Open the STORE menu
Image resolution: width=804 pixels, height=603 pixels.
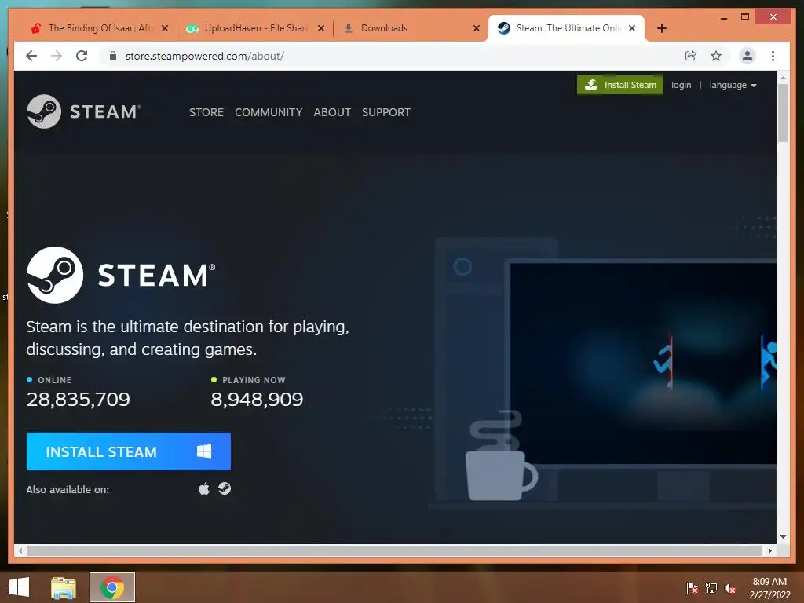pos(206,112)
